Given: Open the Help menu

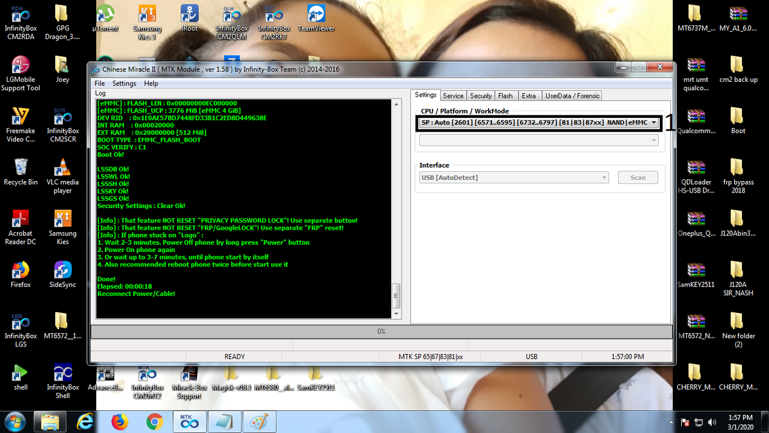Looking at the screenshot, I should pos(151,84).
